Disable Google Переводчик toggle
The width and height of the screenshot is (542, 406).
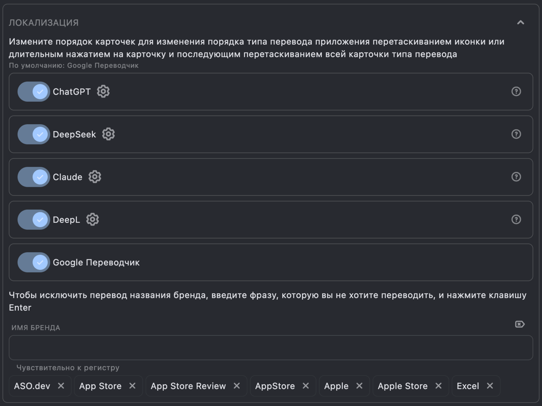[33, 262]
